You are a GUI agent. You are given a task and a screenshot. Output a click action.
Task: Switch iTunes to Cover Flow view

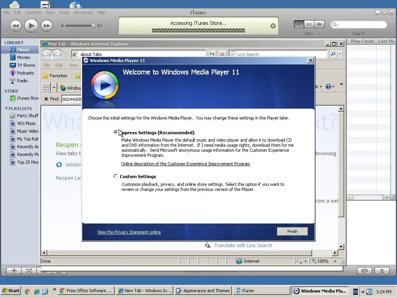(319, 24)
